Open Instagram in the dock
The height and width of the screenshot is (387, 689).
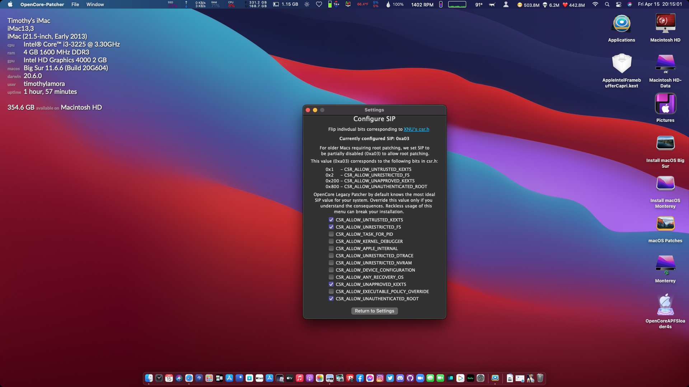coord(380,378)
